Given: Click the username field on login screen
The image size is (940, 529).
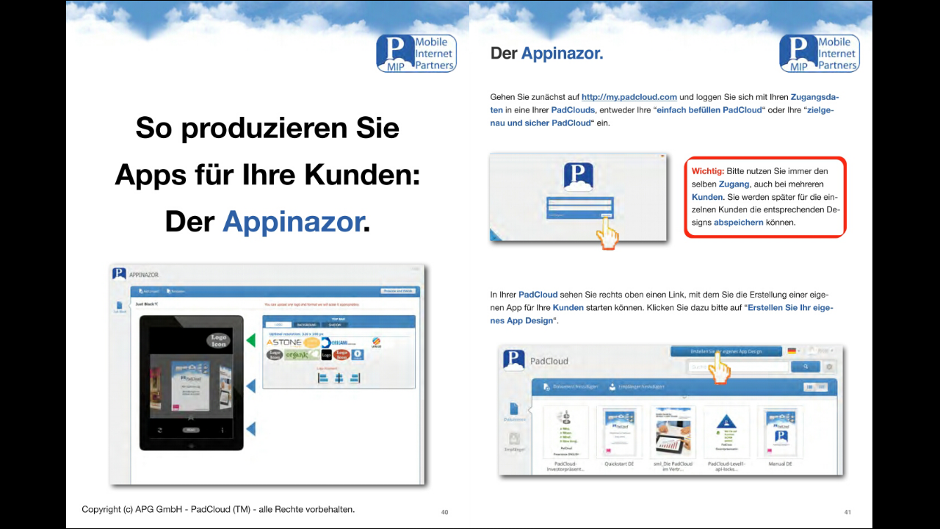Looking at the screenshot, I should 579,201.
